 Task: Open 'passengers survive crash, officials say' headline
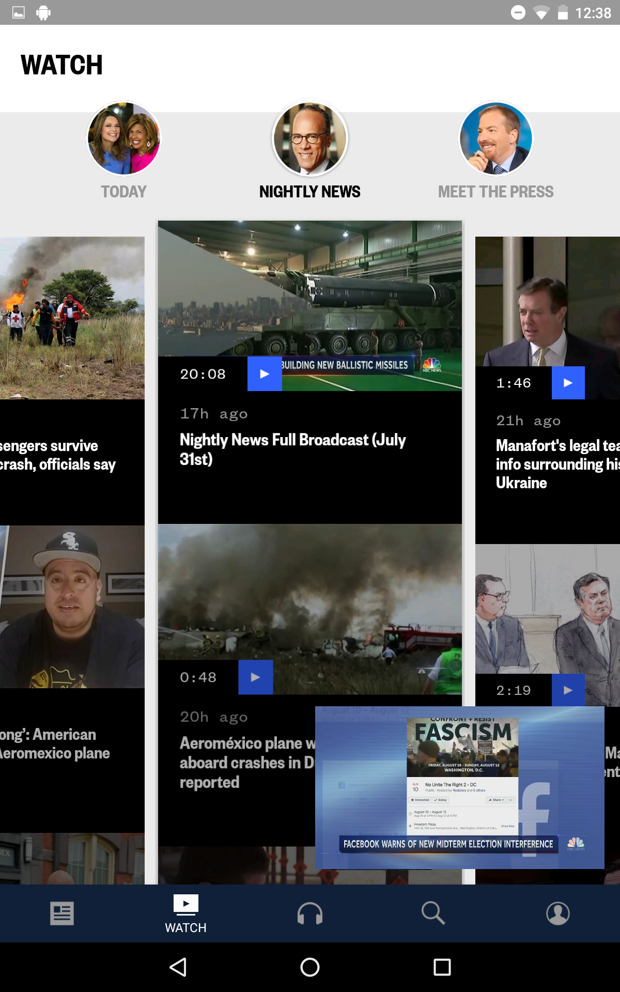pos(58,455)
